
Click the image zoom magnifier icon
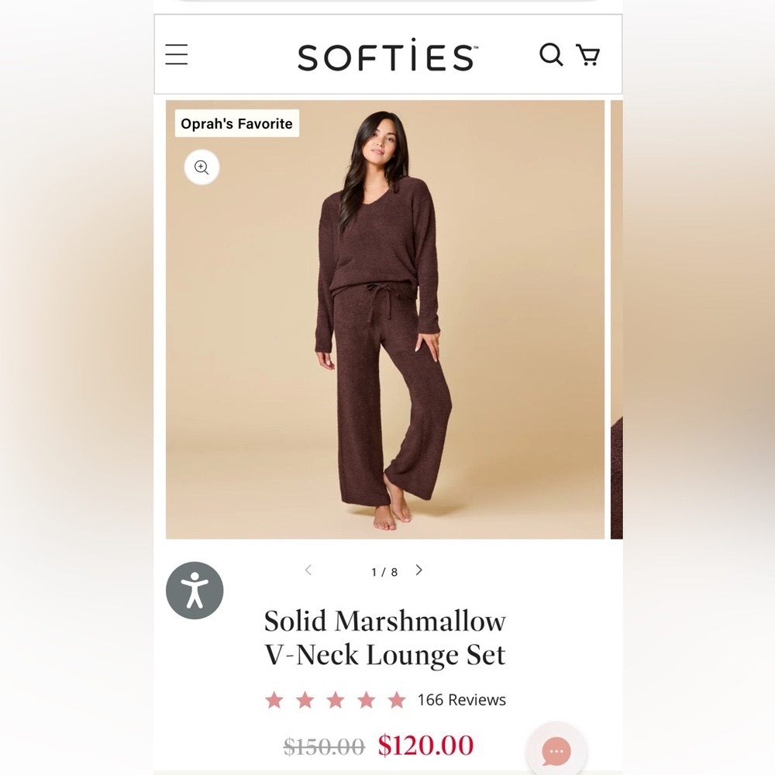click(x=201, y=167)
